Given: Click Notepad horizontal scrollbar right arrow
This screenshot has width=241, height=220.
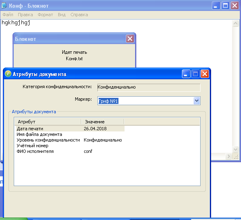Looking at the screenshot, I should click(x=228, y=157).
